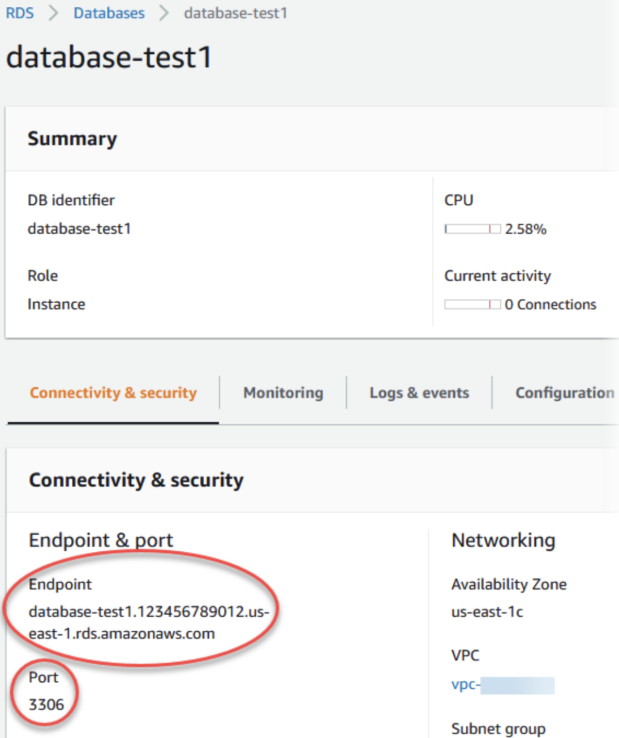619x738 pixels.
Task: Click the Availability Zone label
Action: click(x=509, y=584)
